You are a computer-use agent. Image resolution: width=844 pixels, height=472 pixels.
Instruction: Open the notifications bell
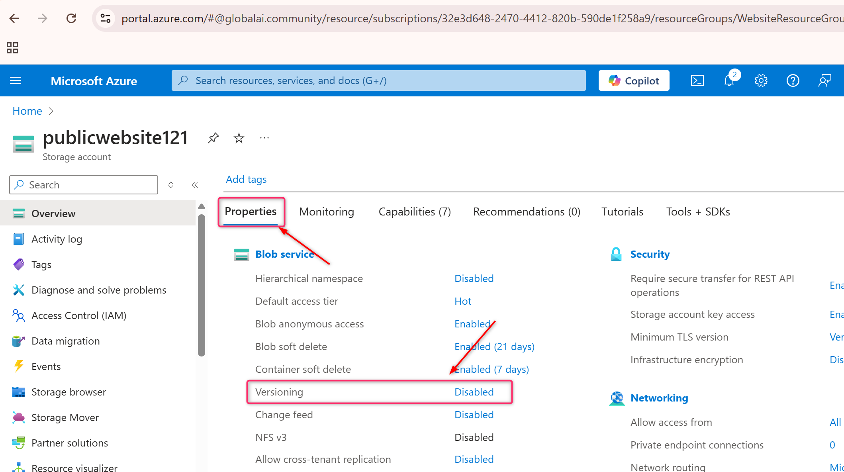pyautogui.click(x=729, y=81)
